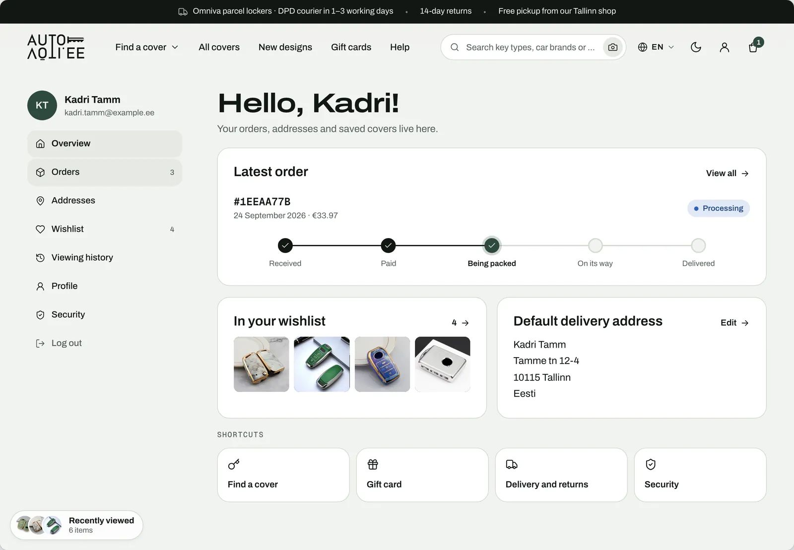Viewport: 794px width, 550px height.
Task: Open the blue key cover wishlist thumbnail
Action: (x=382, y=365)
